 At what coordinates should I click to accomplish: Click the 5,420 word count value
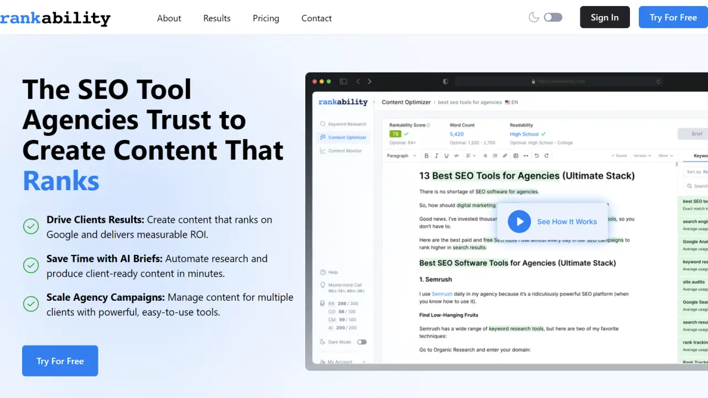click(457, 134)
